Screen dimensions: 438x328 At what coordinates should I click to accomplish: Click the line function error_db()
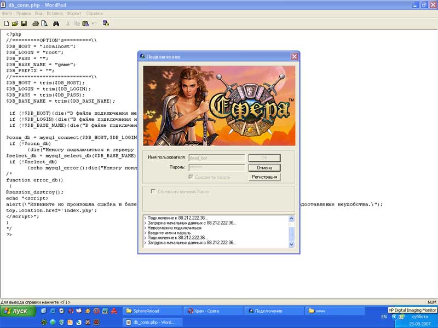(34, 180)
